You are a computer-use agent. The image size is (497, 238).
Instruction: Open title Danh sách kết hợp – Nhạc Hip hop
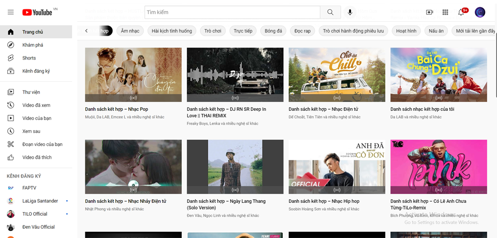[x=324, y=201]
